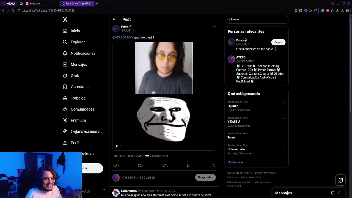
Task: Expand Más opciones in footer
Action: (x=263, y=182)
